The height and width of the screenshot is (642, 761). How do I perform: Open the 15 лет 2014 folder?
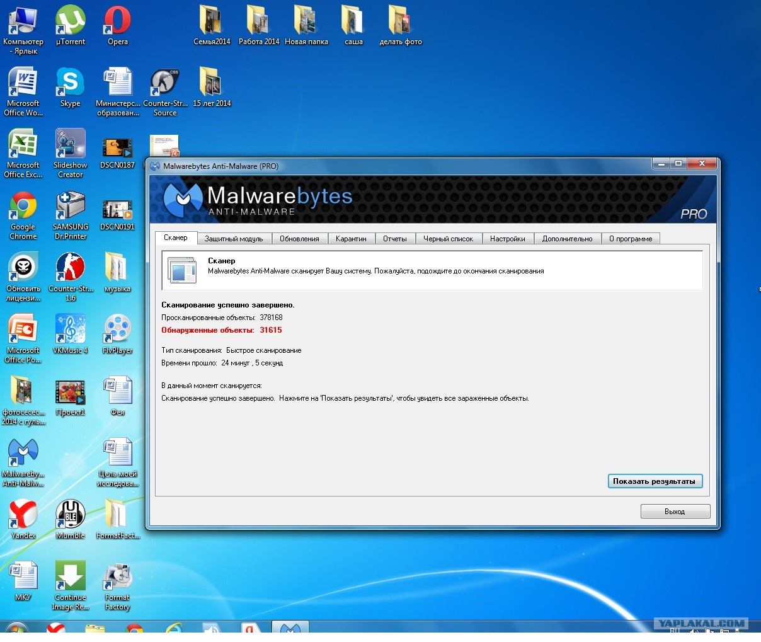[x=212, y=87]
